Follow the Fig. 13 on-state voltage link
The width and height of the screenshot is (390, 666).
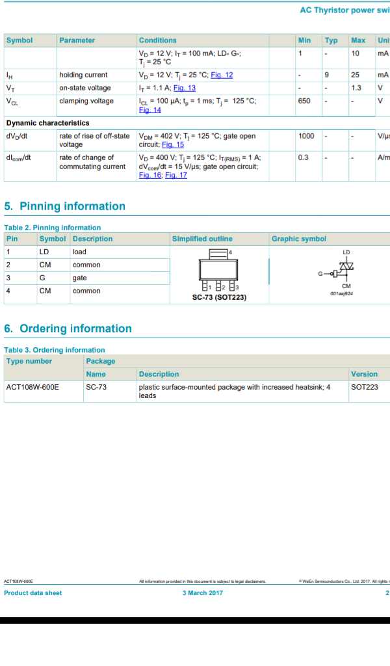184,88
